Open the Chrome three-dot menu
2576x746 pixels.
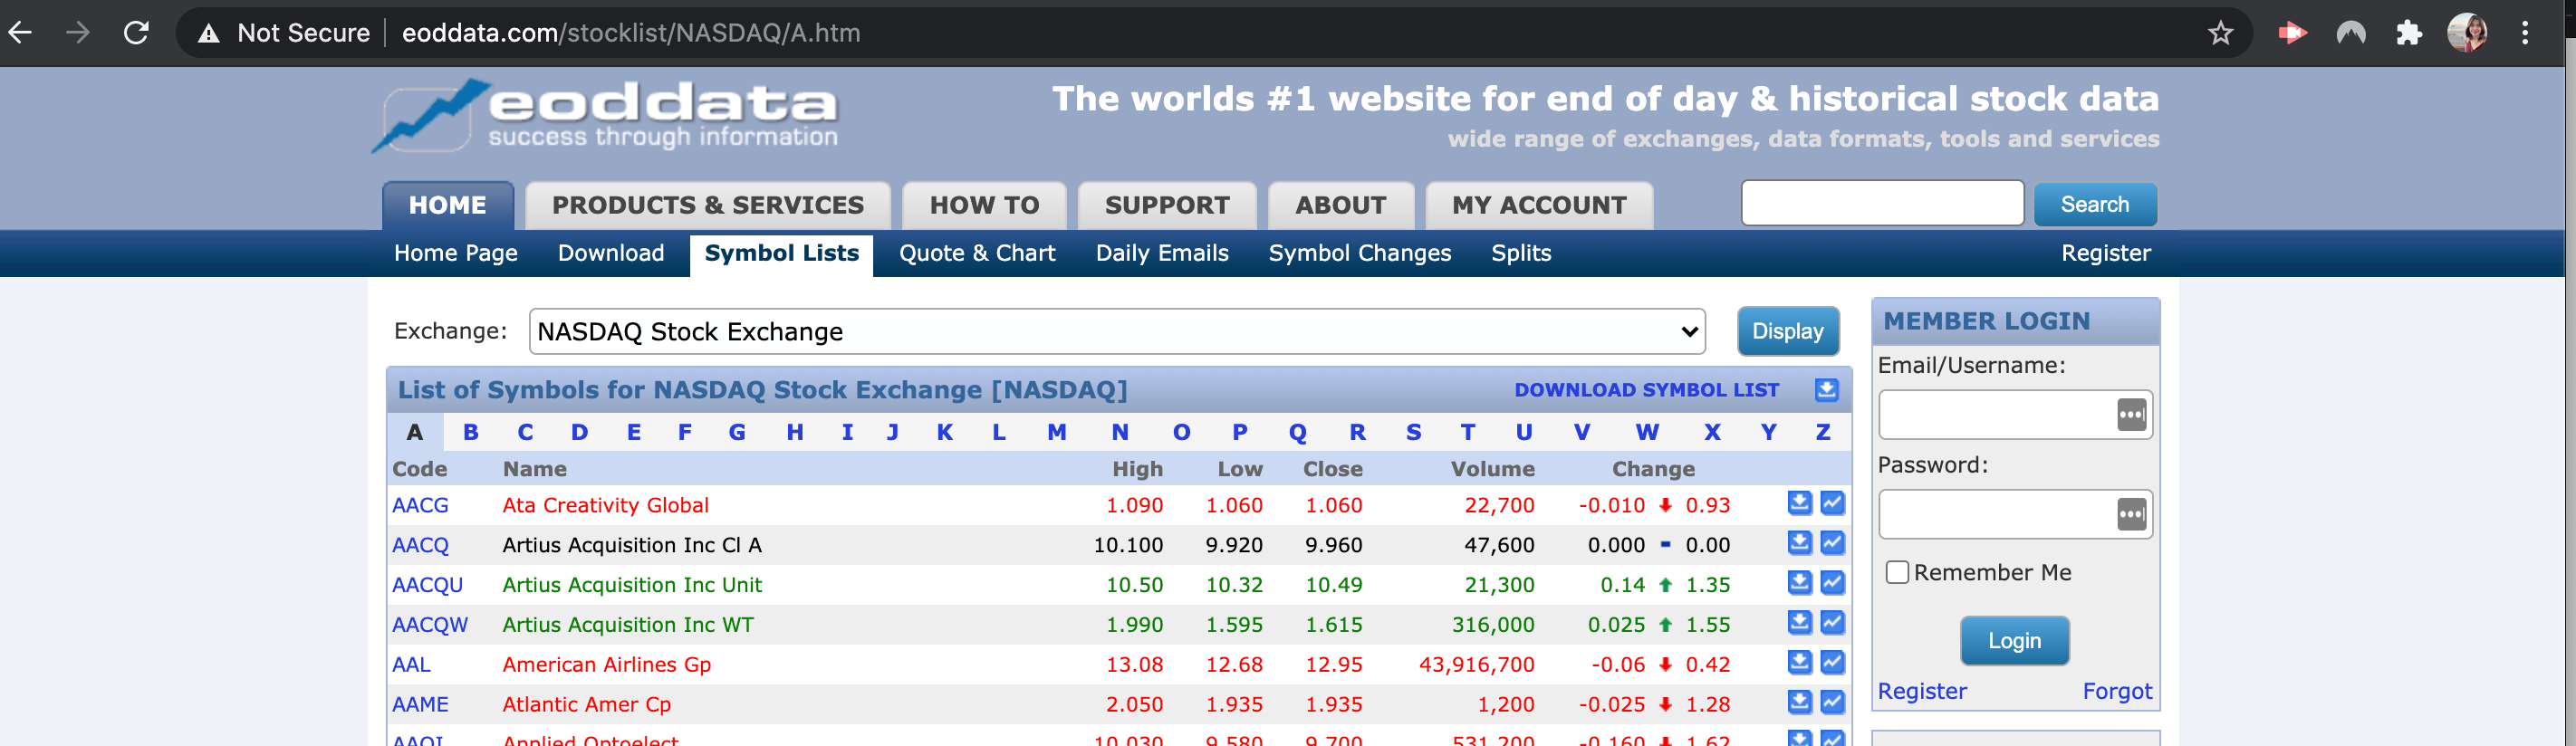(x=2525, y=33)
